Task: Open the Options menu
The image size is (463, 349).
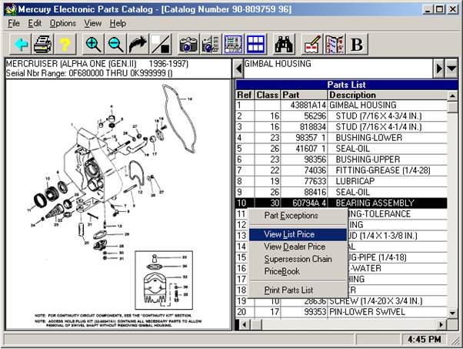Action: point(63,24)
